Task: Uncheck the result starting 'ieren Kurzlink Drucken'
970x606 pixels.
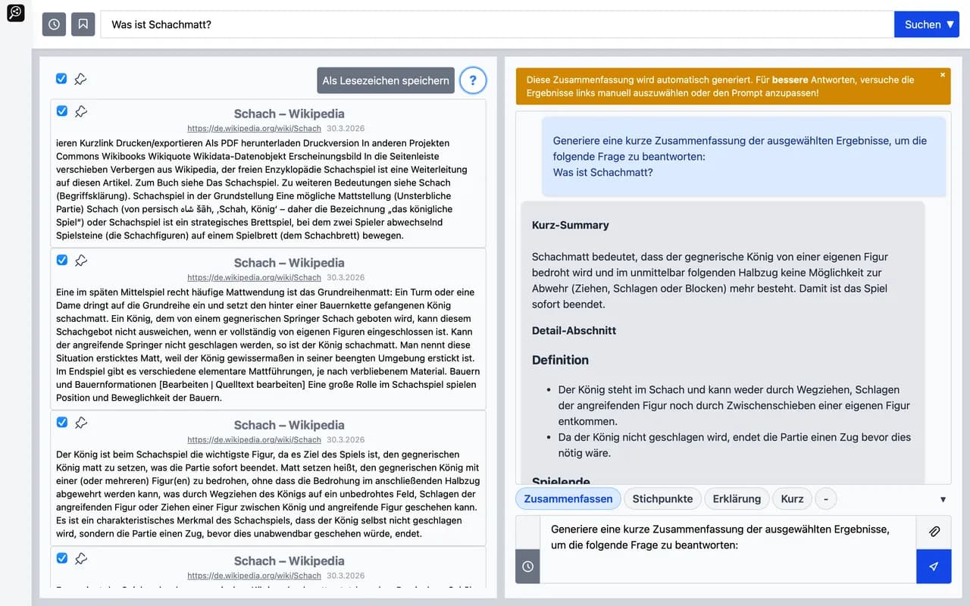Action: tap(62, 111)
